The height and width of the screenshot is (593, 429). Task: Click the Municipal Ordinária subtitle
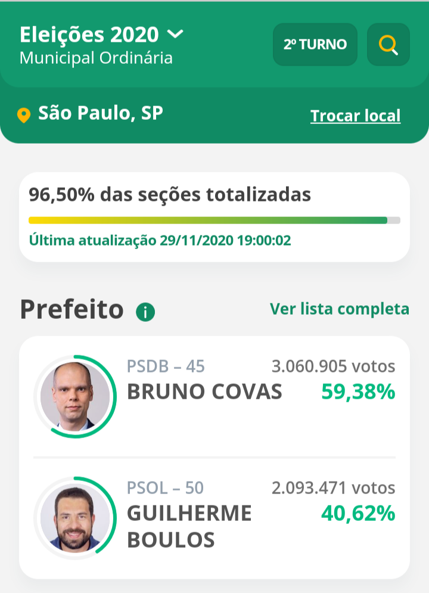click(x=96, y=58)
